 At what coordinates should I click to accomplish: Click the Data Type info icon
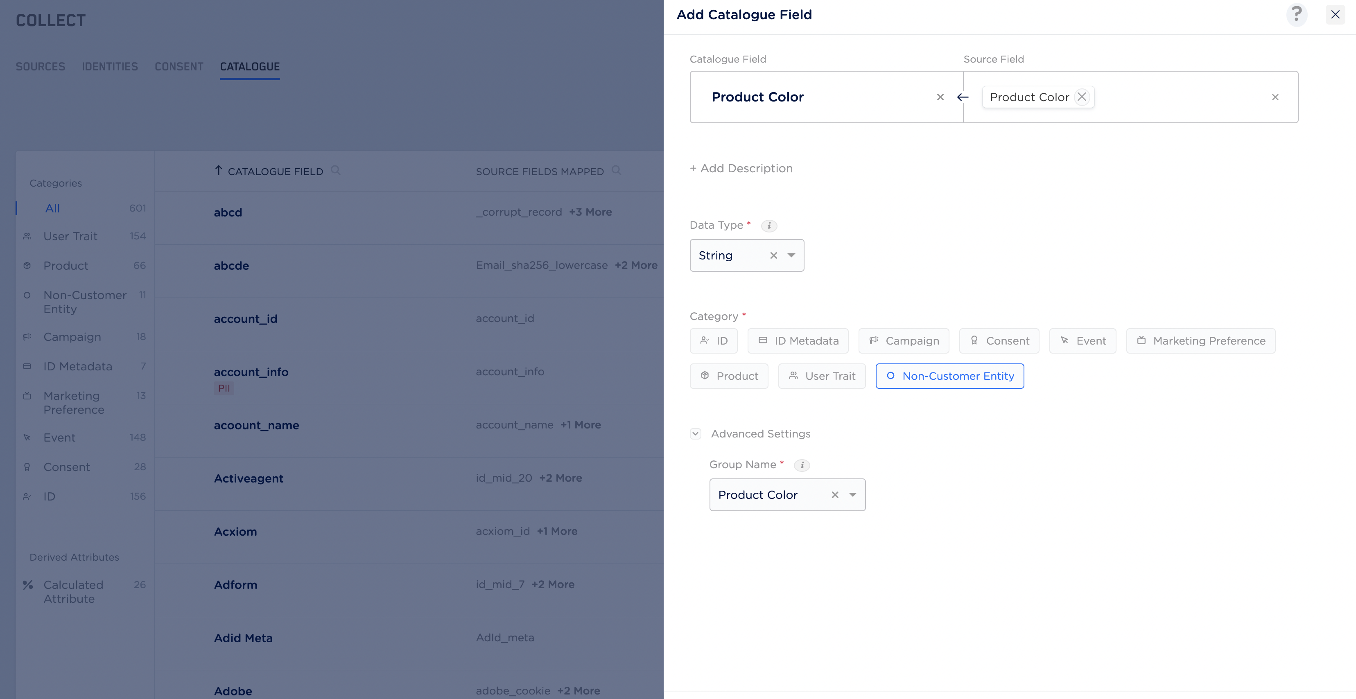tap(769, 225)
